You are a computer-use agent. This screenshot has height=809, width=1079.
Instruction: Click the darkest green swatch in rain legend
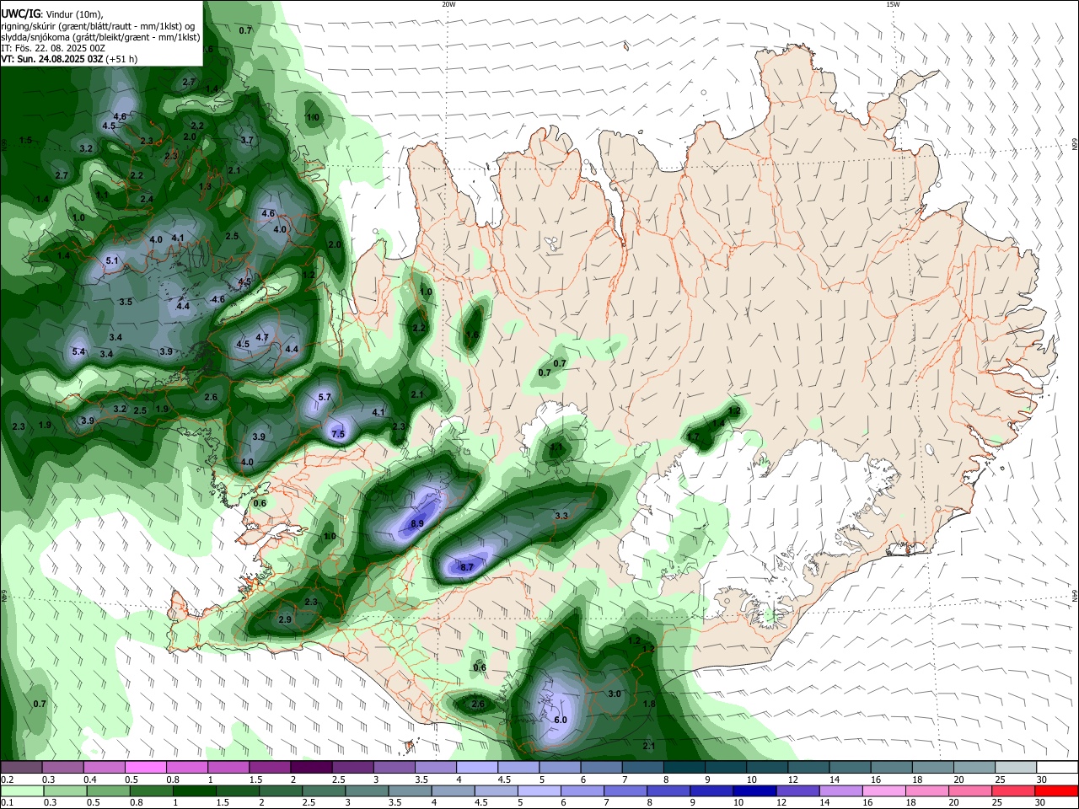pyautogui.click(x=196, y=791)
